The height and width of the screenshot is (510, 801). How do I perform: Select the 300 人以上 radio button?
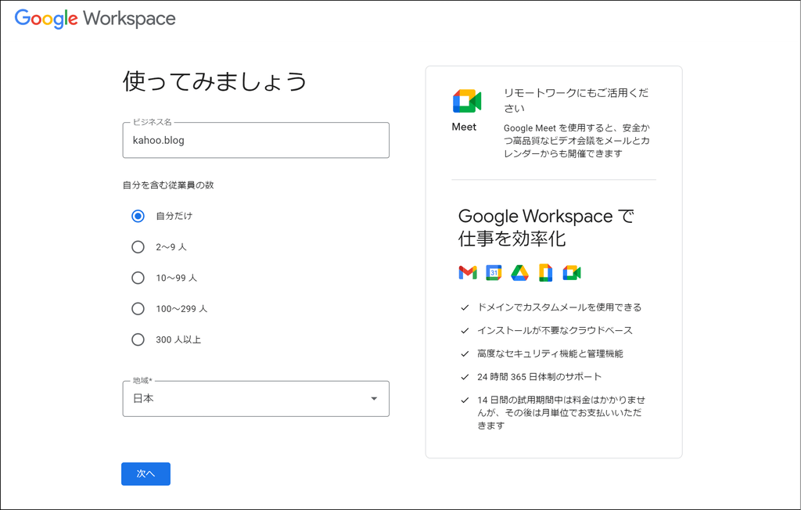138,339
